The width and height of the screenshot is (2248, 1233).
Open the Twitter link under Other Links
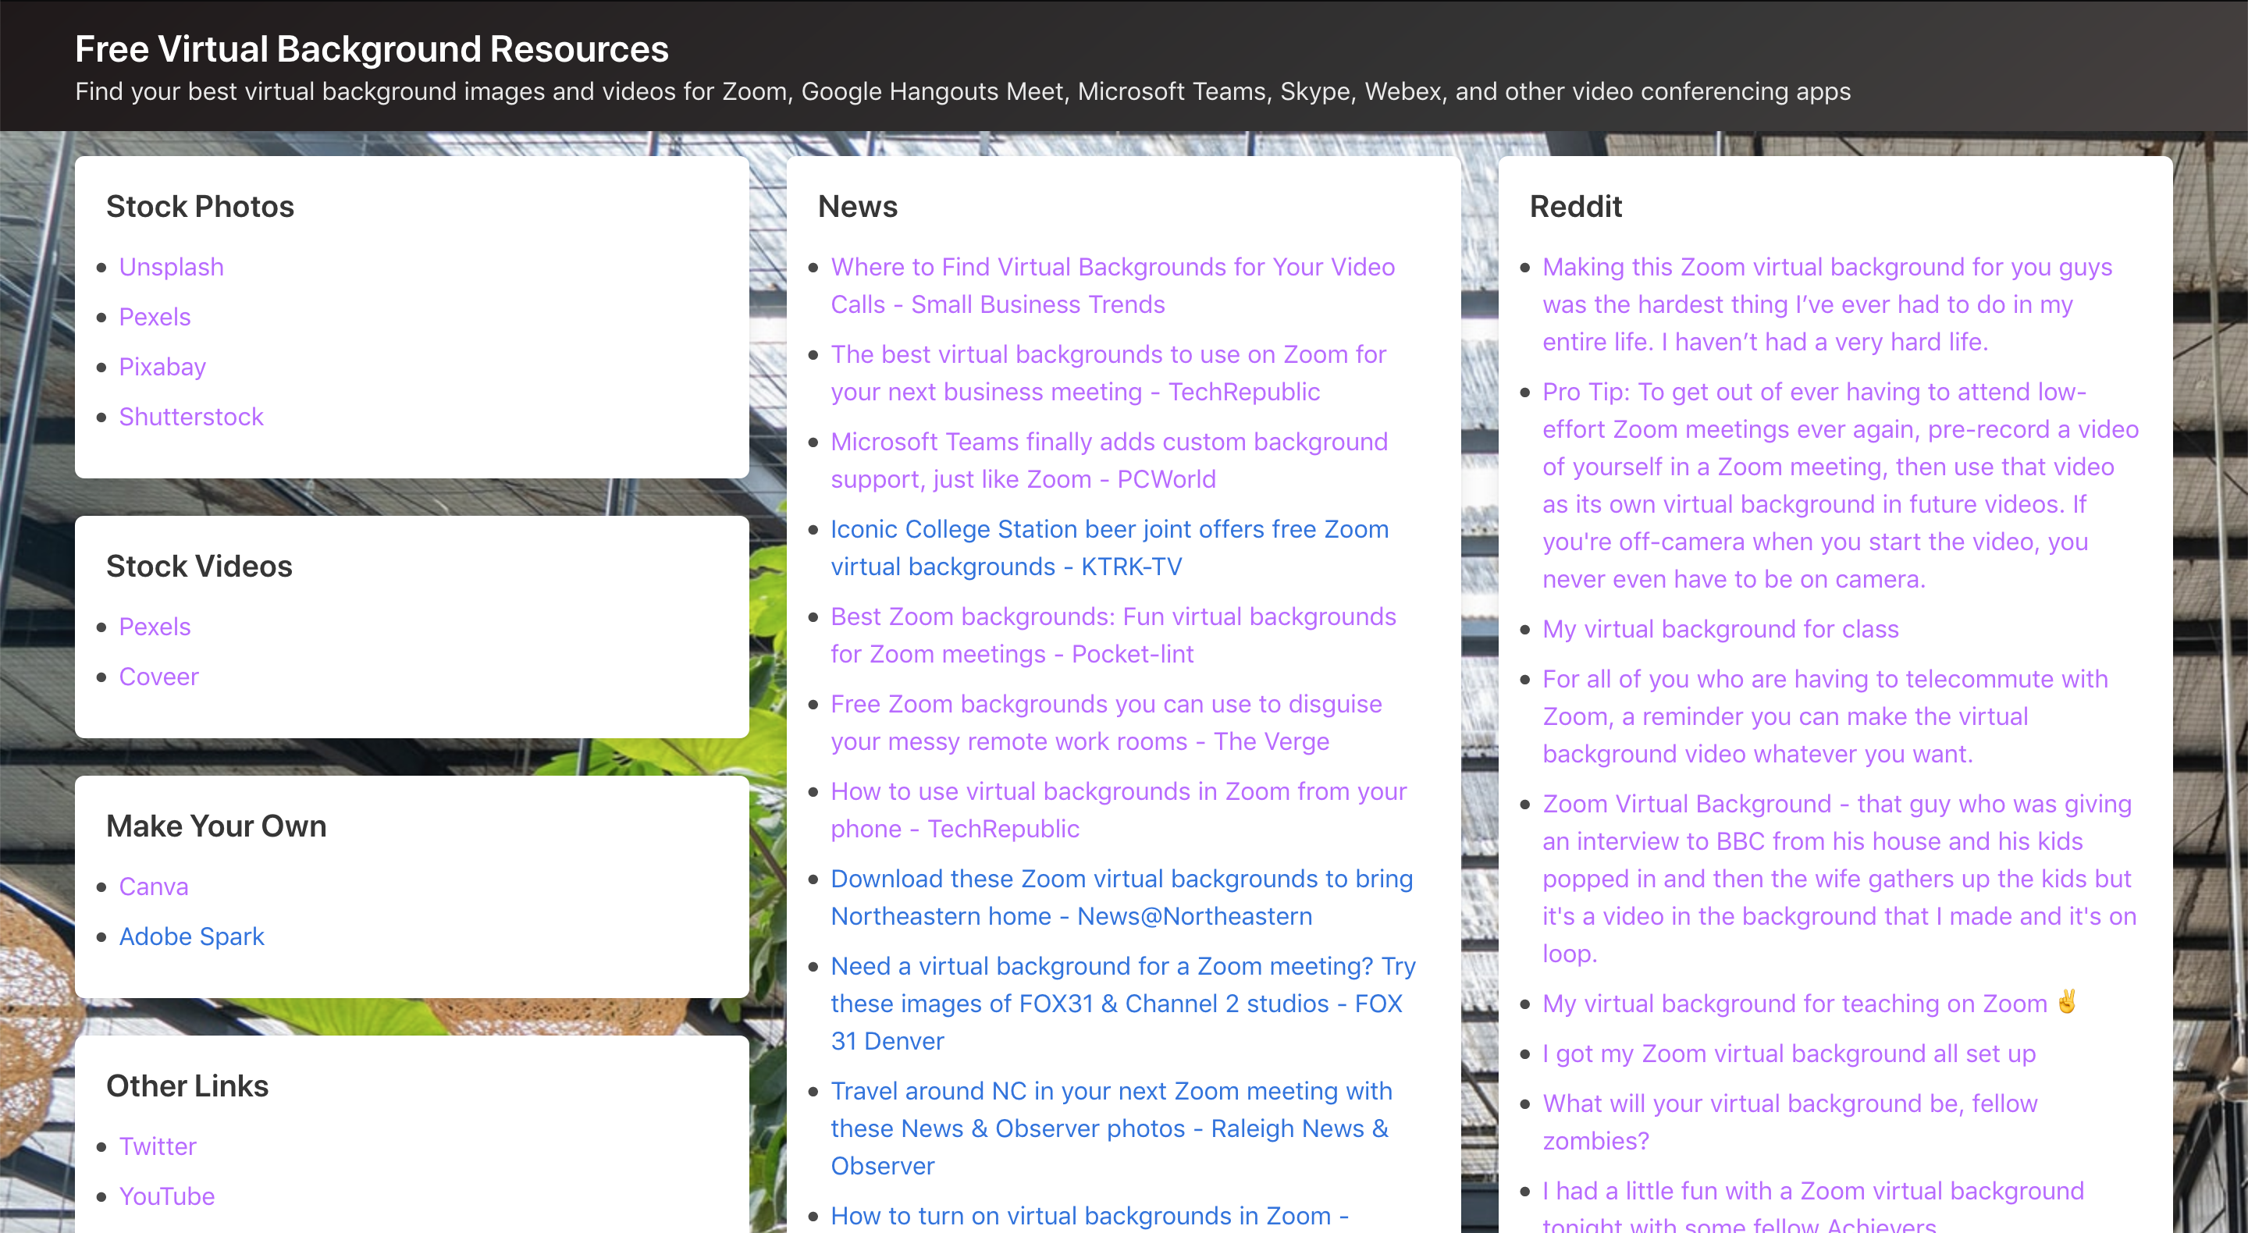(157, 1146)
